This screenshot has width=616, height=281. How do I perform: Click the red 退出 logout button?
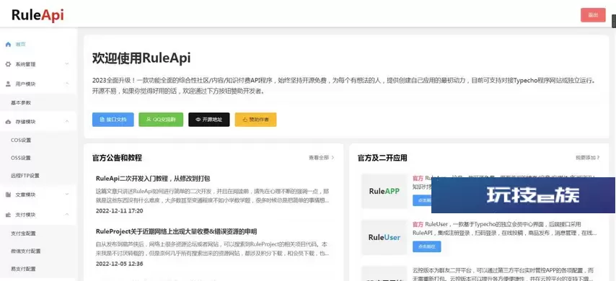(x=593, y=15)
